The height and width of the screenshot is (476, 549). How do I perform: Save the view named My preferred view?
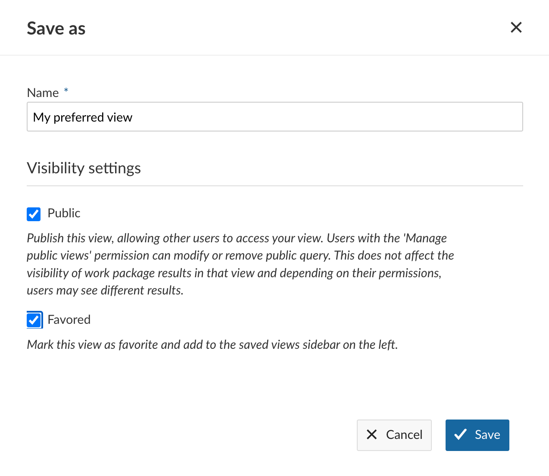[x=477, y=435]
